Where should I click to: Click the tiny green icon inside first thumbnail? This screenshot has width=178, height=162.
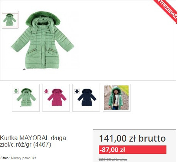coord(16,91)
